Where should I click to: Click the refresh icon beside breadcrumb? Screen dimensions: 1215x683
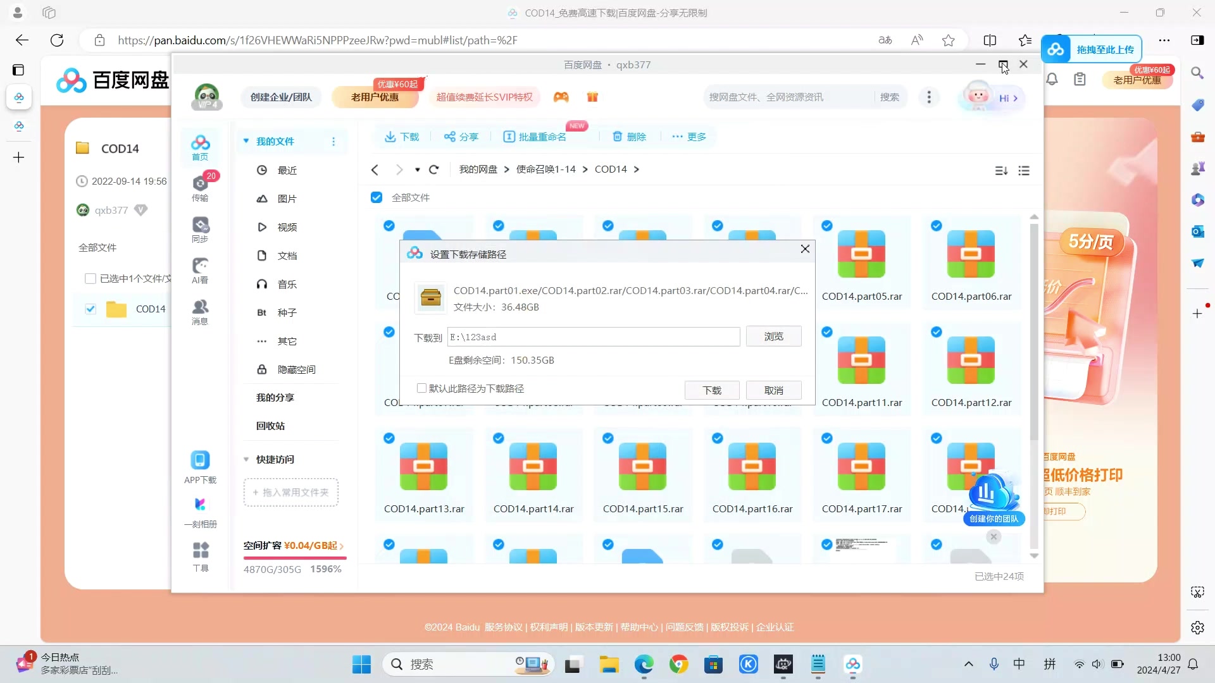click(433, 169)
